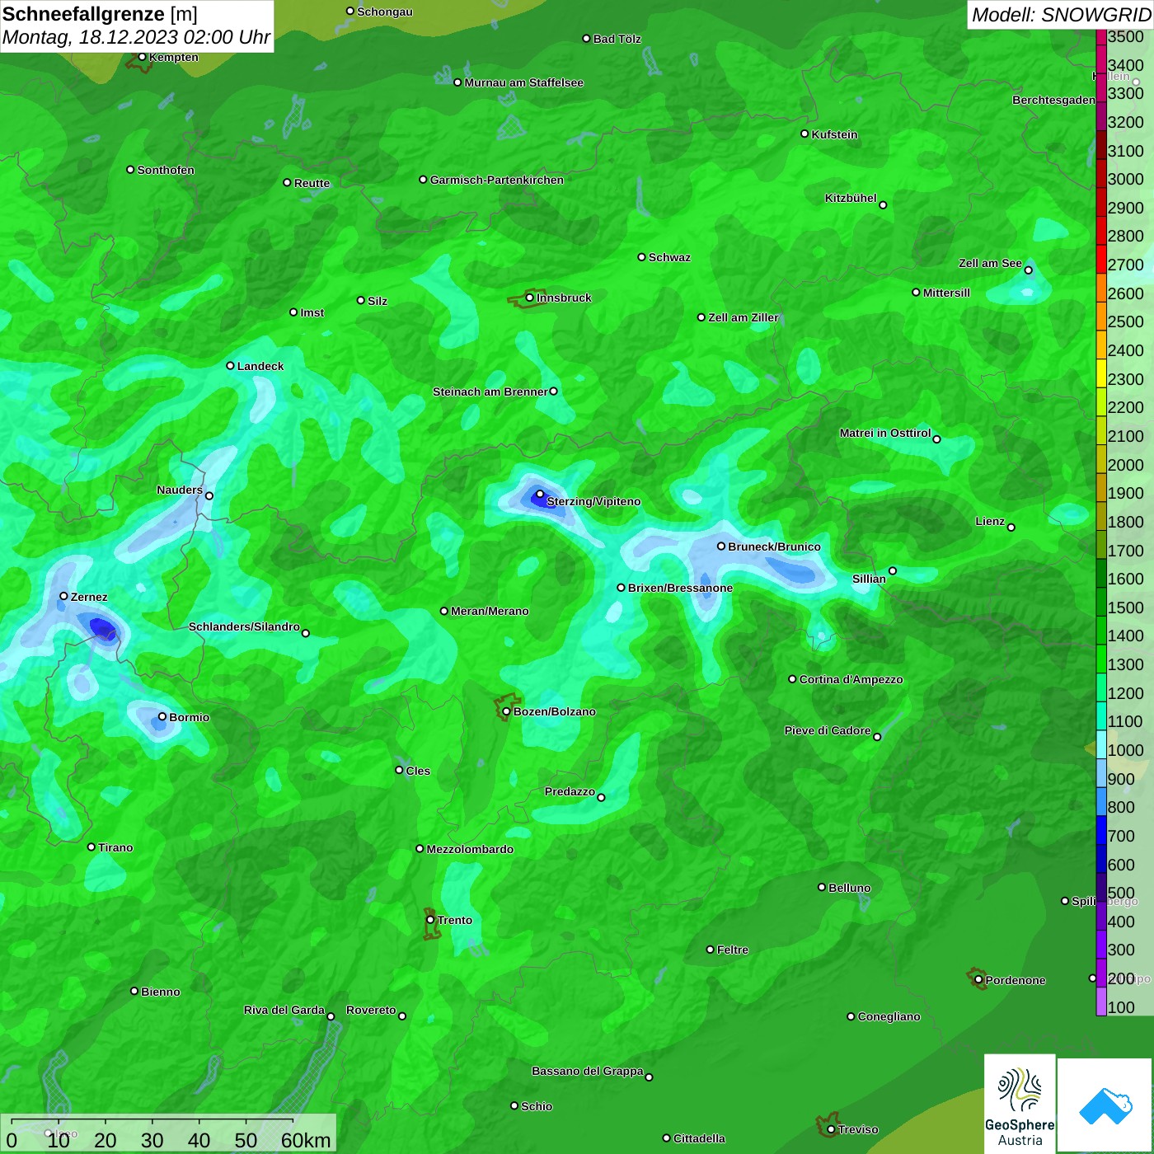The image size is (1154, 1154).
Task: Click the yellow 2300 m legend swatch
Action: 1101,373
